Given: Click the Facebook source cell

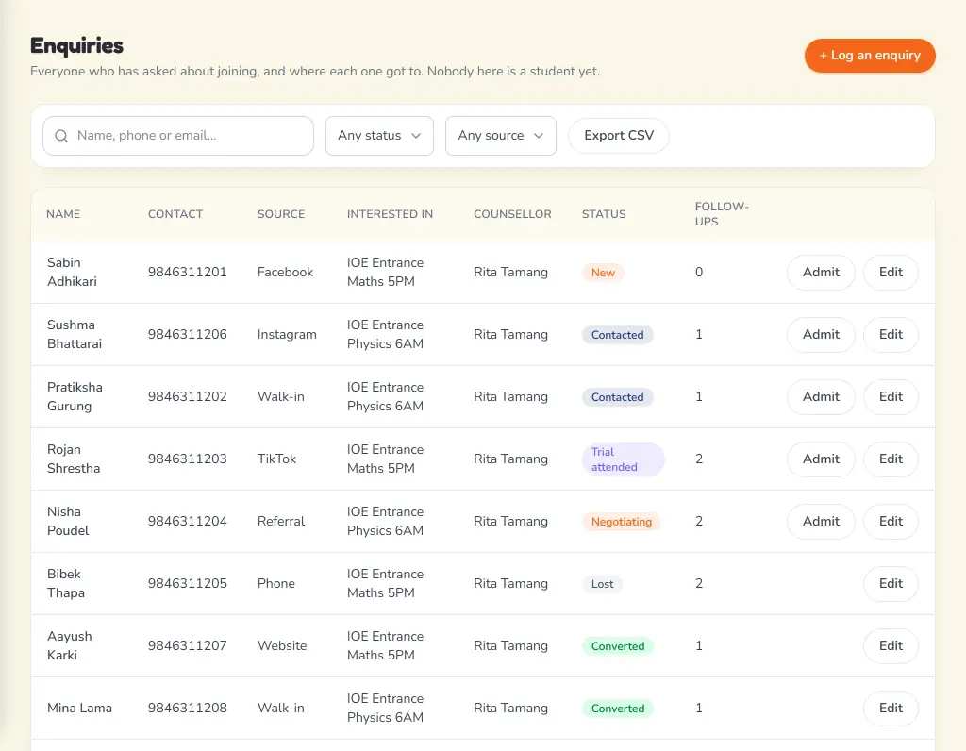Looking at the screenshot, I should (x=285, y=273).
